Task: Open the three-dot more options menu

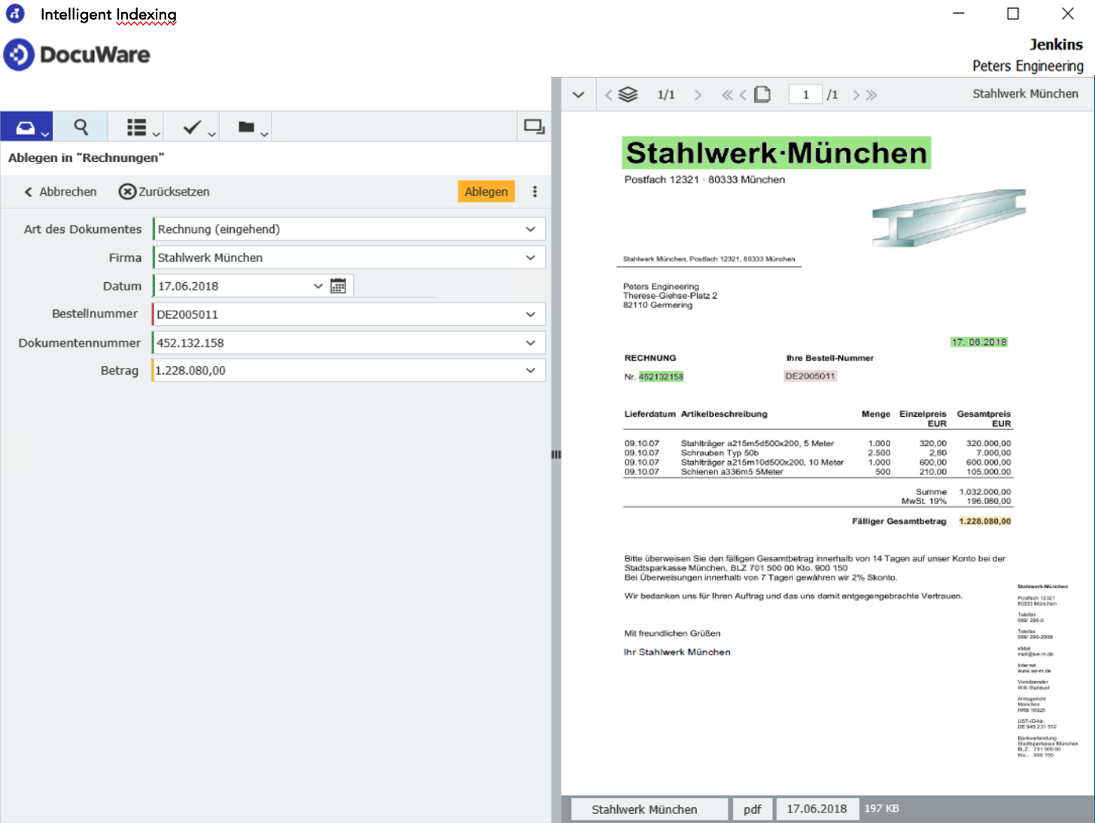Action: pyautogui.click(x=535, y=192)
